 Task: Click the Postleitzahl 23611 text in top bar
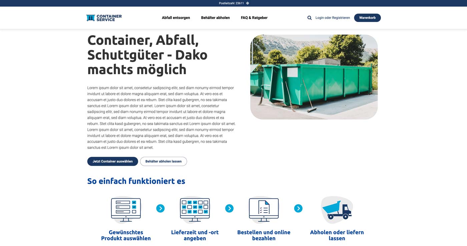point(231,3)
